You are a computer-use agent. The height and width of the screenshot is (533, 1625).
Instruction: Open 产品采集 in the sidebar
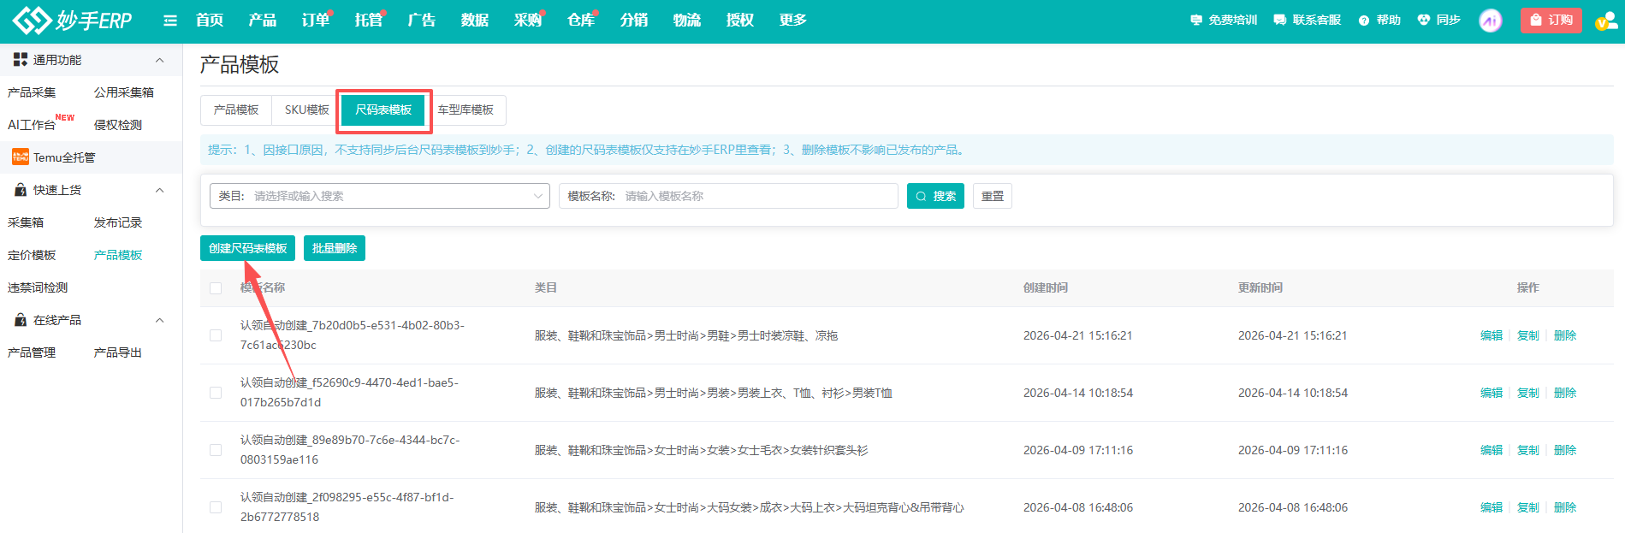tap(32, 92)
